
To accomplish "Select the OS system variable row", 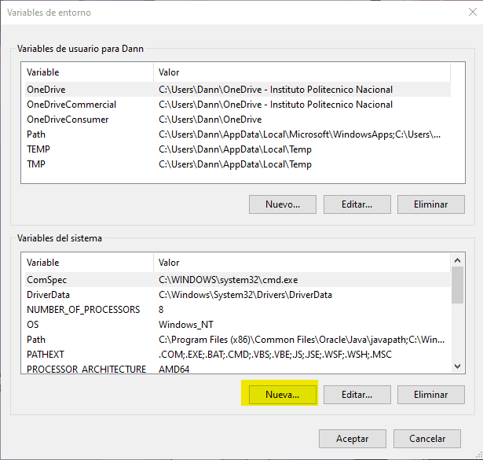I will click(237, 325).
